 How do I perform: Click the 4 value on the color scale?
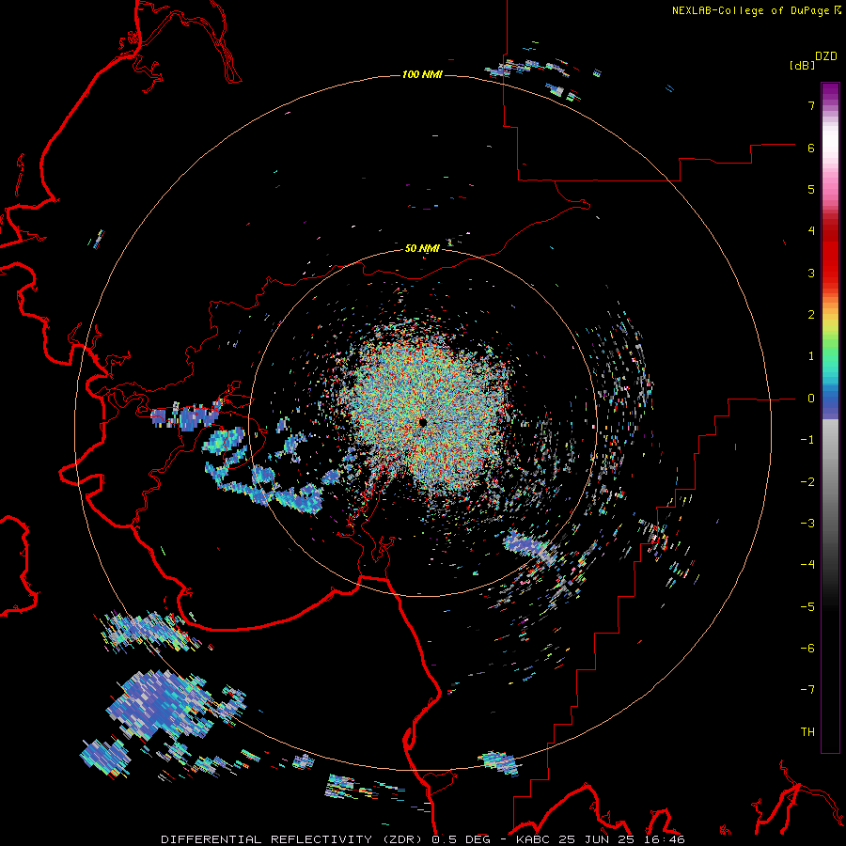coord(811,231)
